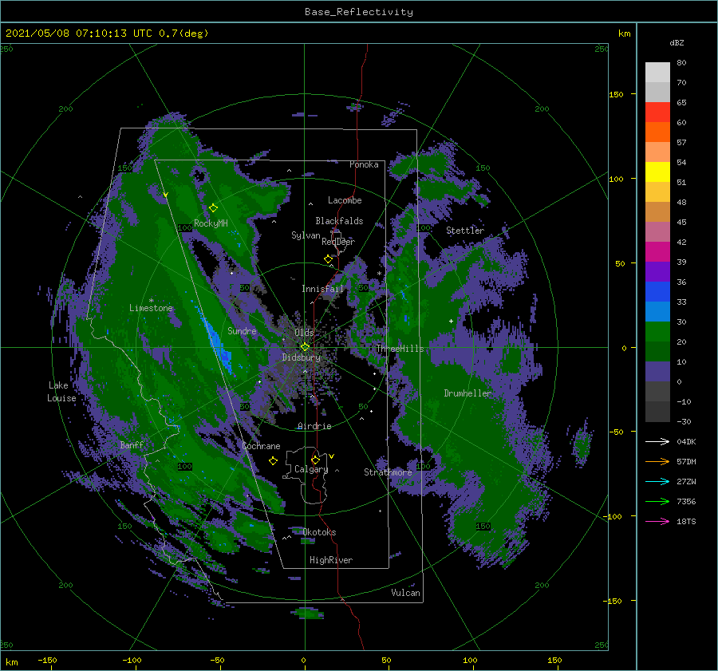Image resolution: width=718 pixels, height=671 pixels.
Task: Click the Lacombe city label
Action: (345, 200)
